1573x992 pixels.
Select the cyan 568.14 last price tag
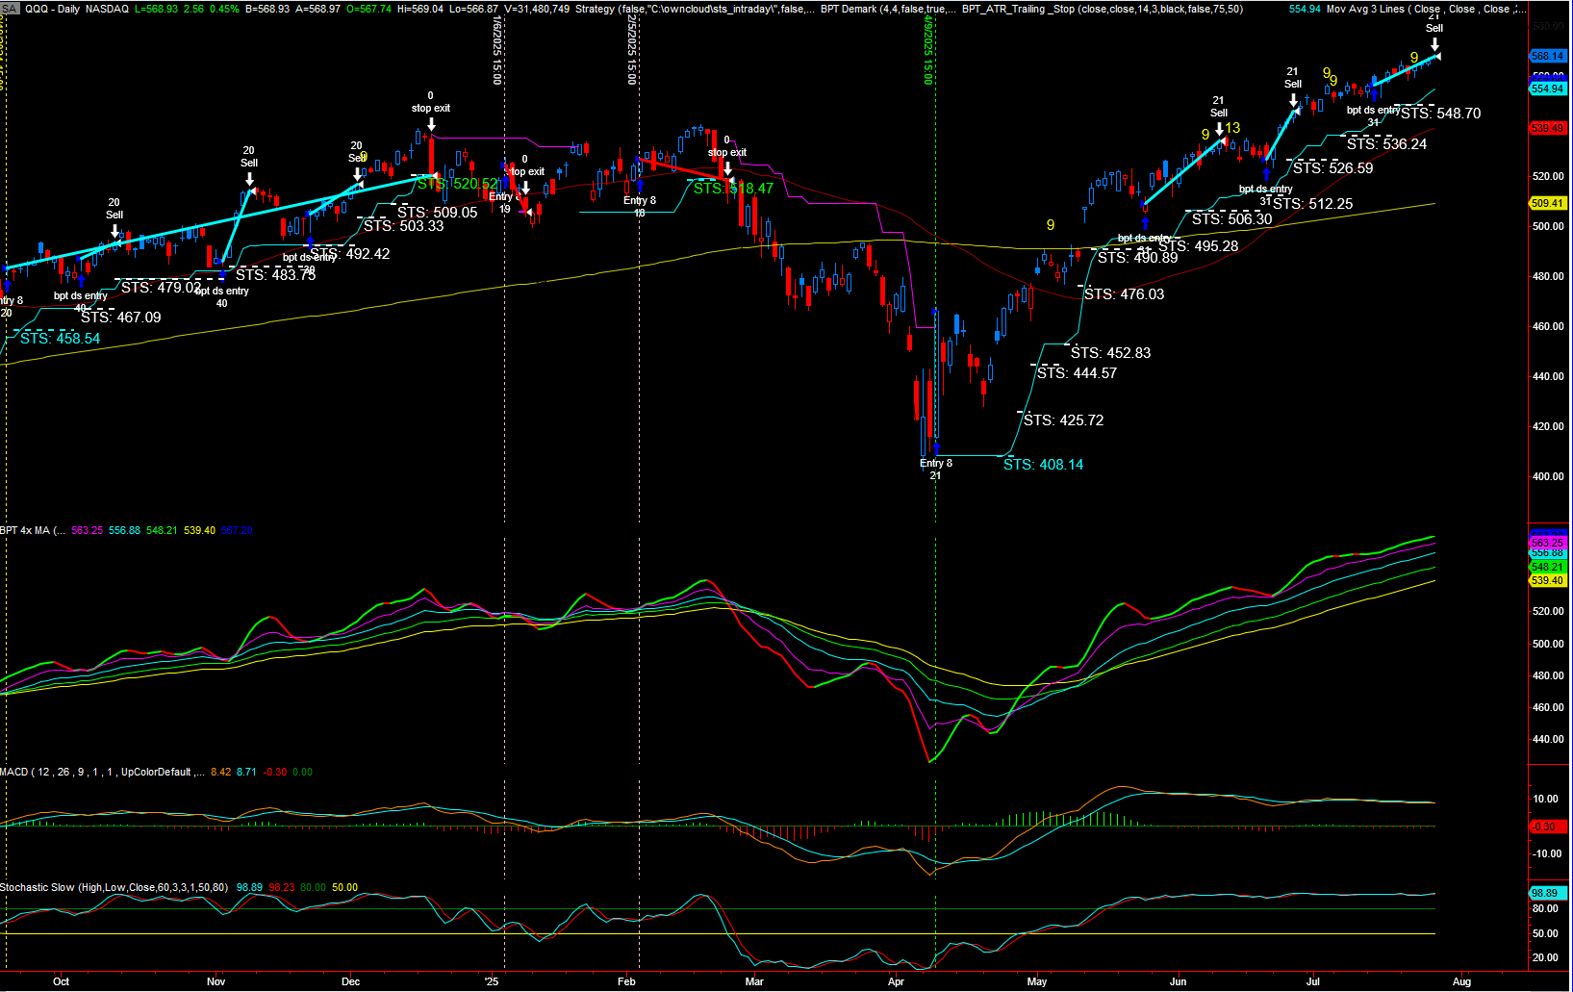click(x=1547, y=56)
